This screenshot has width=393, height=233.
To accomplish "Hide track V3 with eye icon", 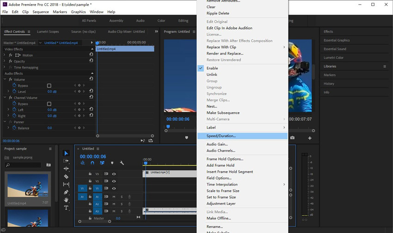I will tap(114, 174).
